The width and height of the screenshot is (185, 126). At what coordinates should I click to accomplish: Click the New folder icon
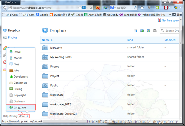[x=142, y=30]
